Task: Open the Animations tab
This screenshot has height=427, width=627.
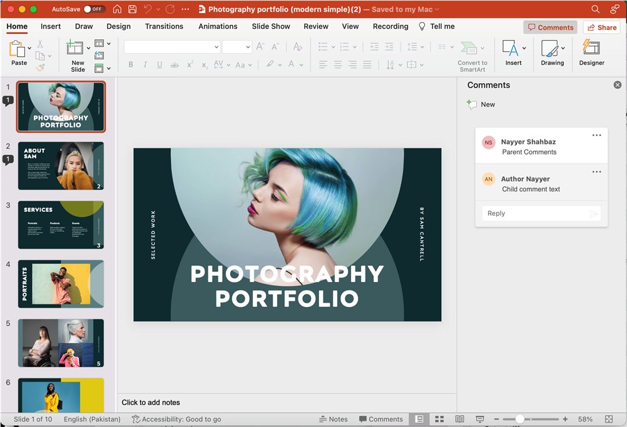Action: click(218, 26)
